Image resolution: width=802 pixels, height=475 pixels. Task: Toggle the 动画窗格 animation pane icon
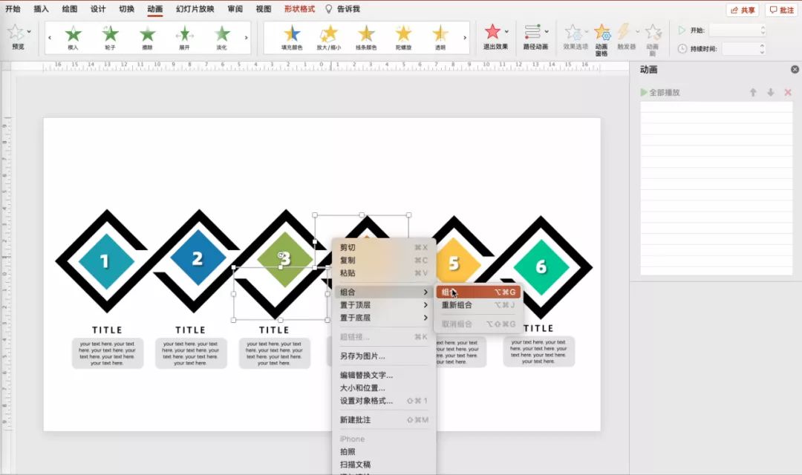[602, 32]
